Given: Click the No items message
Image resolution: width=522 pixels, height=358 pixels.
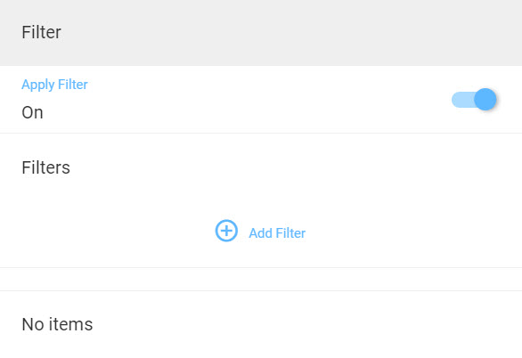Looking at the screenshot, I should pos(57,324).
